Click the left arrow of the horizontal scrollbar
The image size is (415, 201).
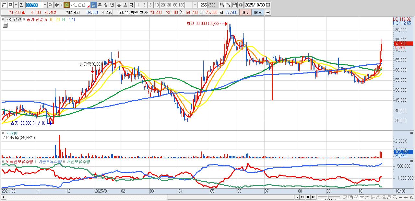3,197
